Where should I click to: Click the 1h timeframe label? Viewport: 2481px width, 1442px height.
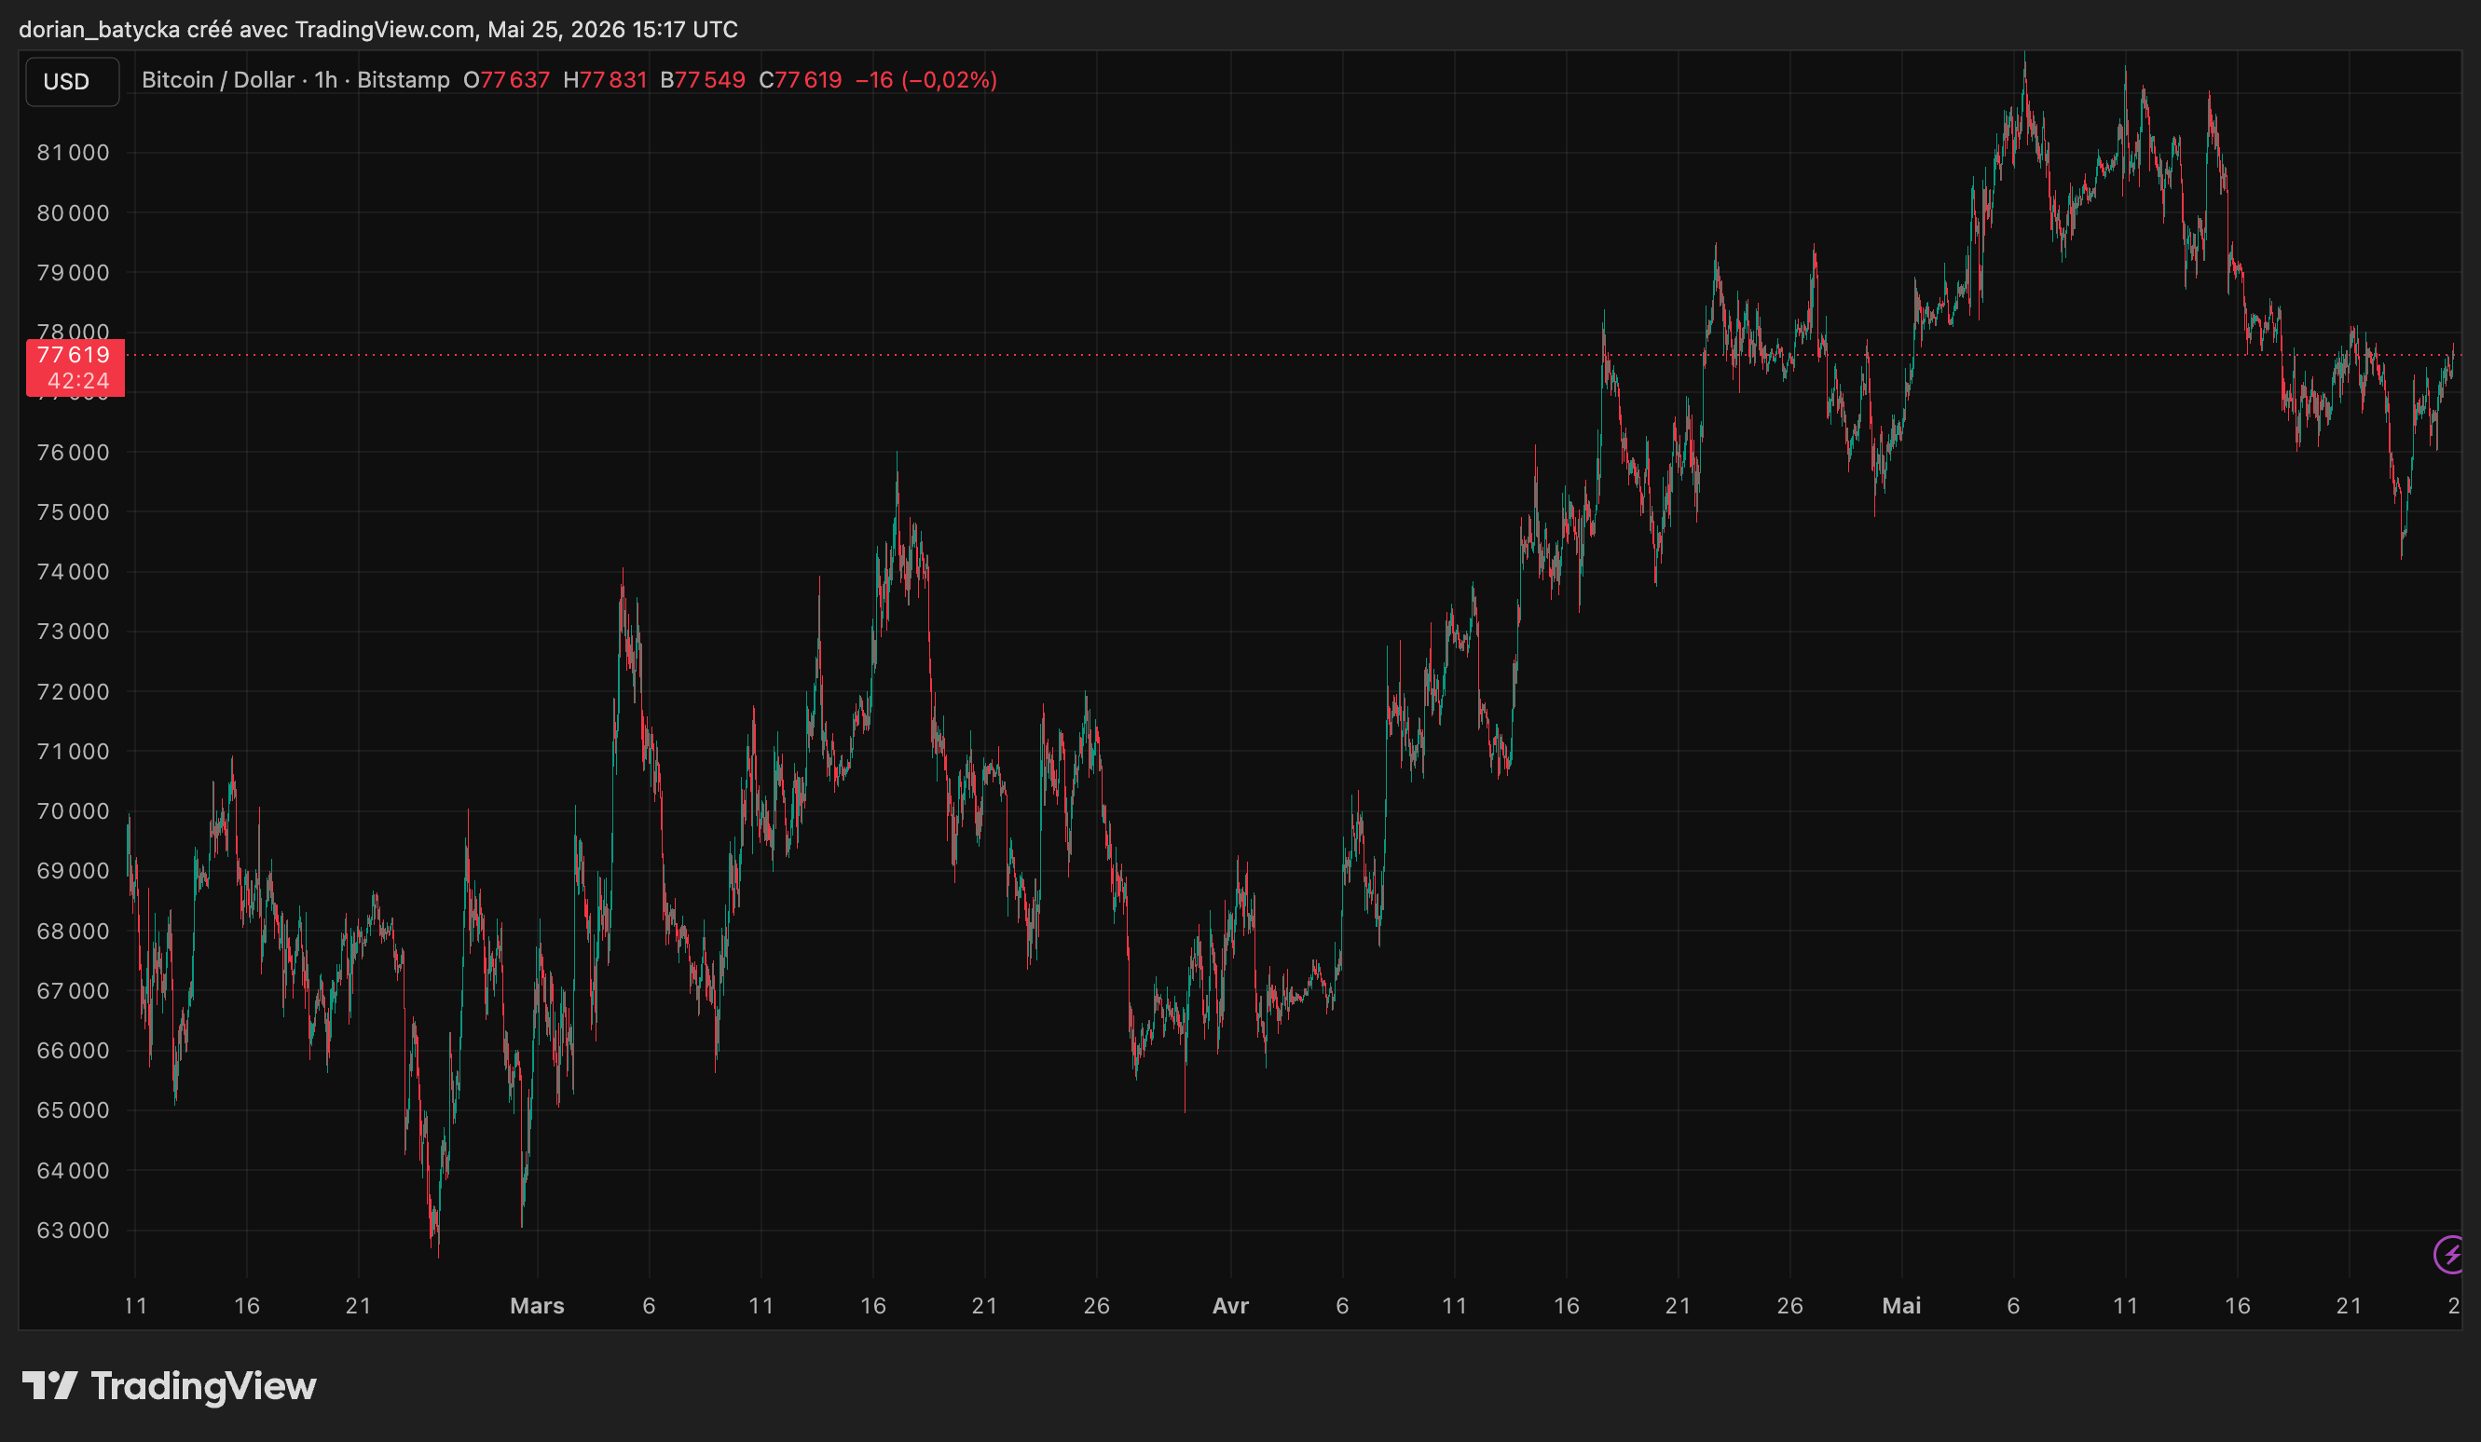[326, 80]
